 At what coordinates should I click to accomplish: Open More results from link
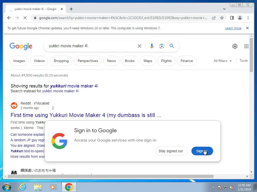click(28, 156)
